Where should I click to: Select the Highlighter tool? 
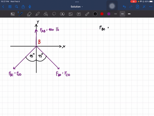38,14
